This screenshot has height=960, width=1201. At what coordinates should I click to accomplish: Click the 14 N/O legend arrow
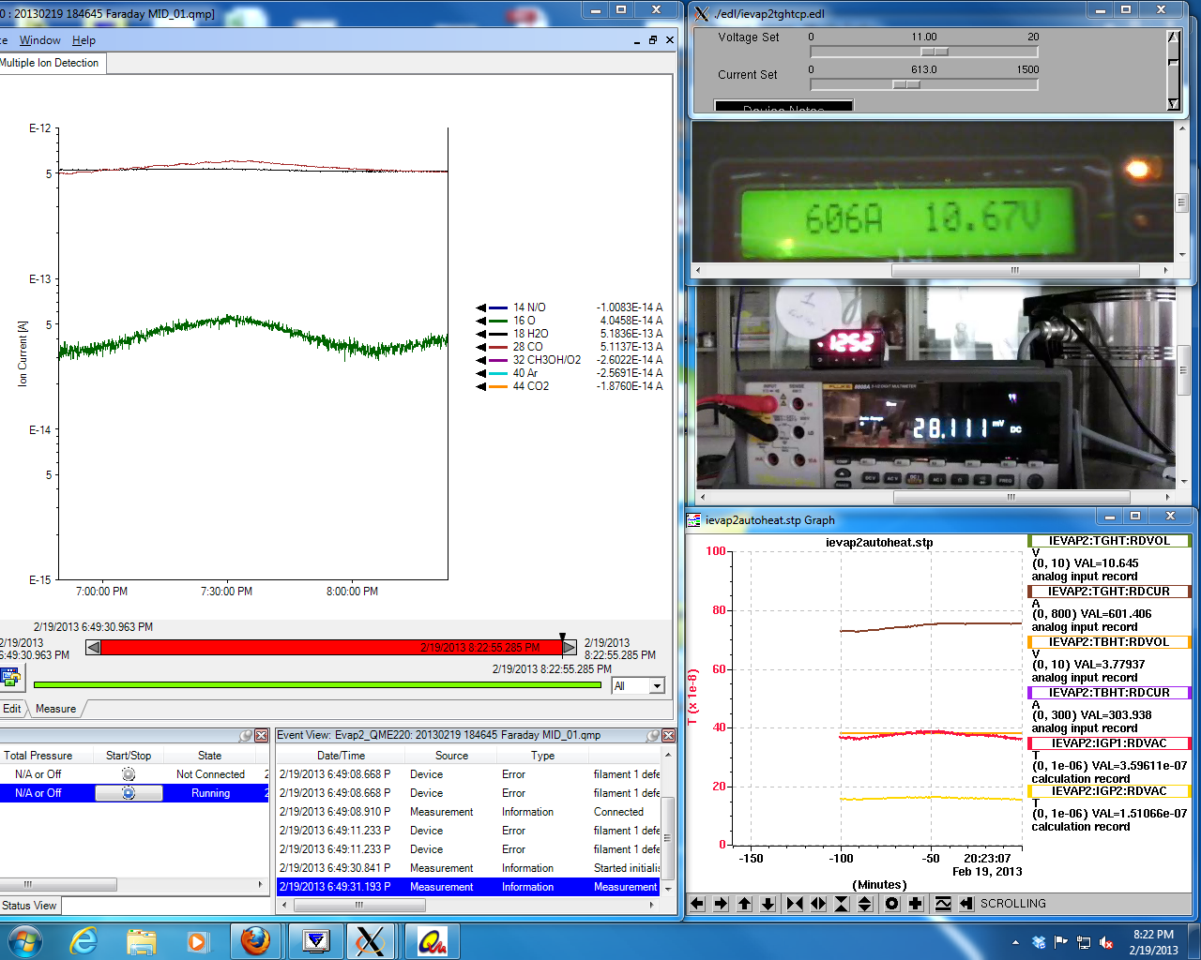[x=480, y=307]
